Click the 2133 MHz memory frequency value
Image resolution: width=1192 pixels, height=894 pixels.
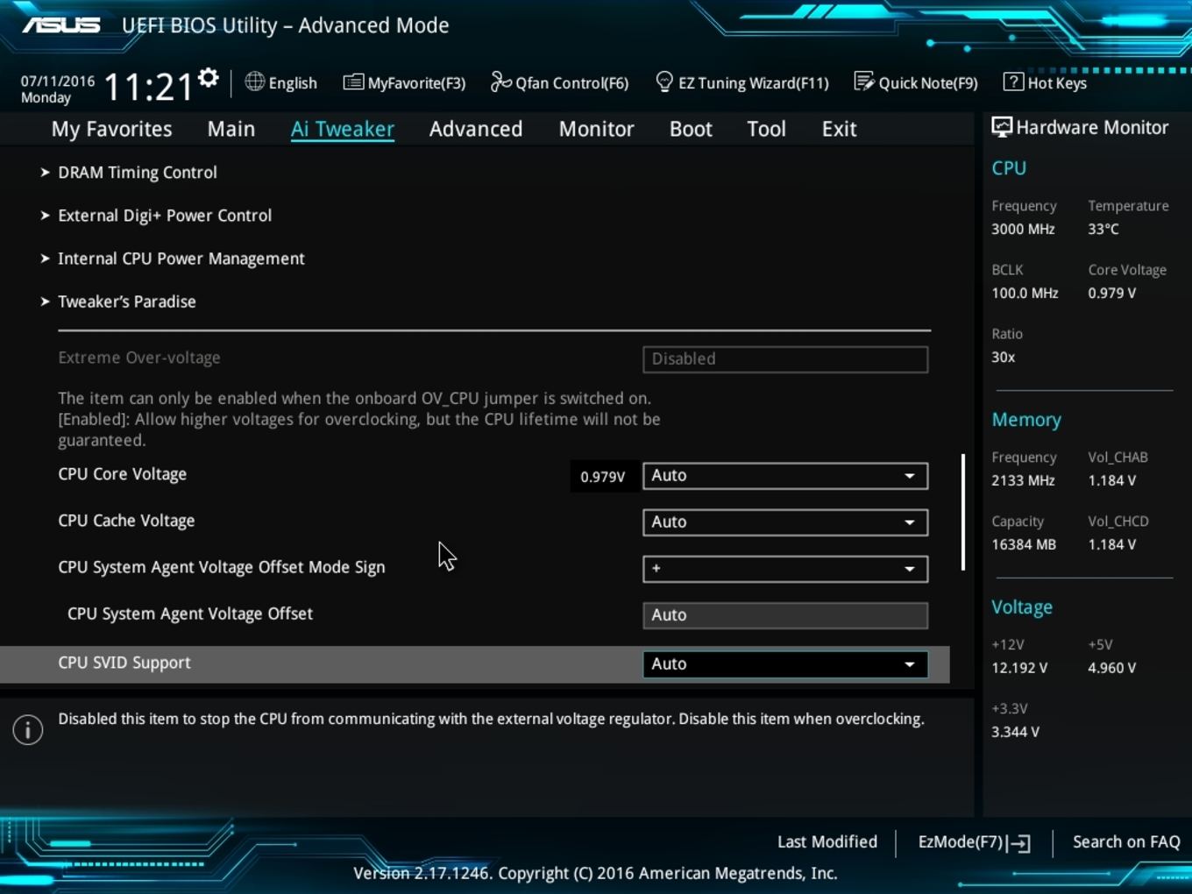[1023, 480]
